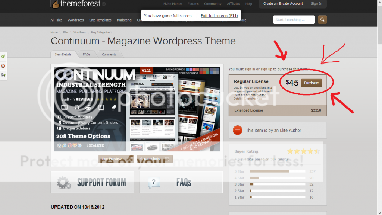Click the buyer rating stars
Screen dimensions: 382x215
(x=304, y=151)
